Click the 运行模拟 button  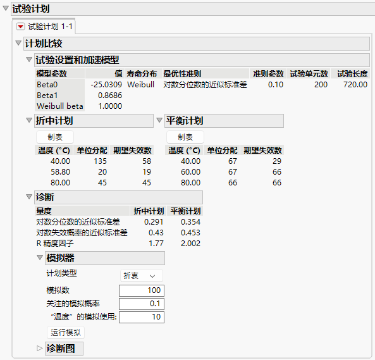click(66, 333)
